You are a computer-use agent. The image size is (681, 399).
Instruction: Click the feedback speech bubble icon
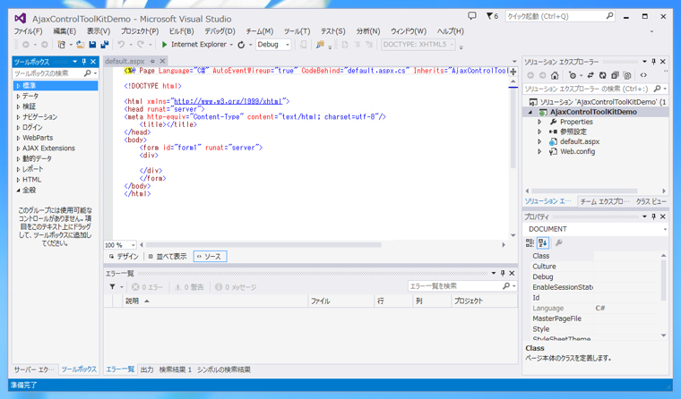(x=471, y=16)
